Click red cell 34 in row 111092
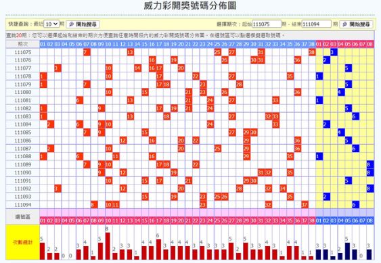Image resolution: width=381 pixels, height=263 pixels. click(283, 189)
